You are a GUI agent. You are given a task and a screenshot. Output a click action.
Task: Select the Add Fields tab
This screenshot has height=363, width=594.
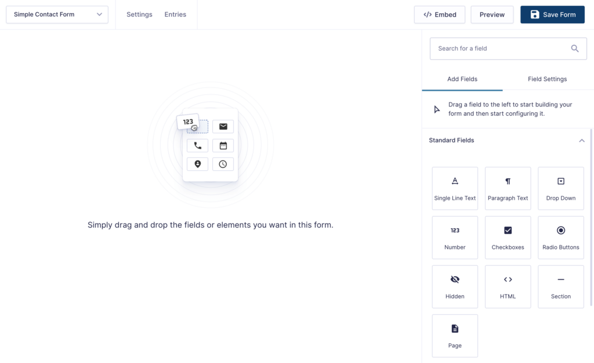462,79
